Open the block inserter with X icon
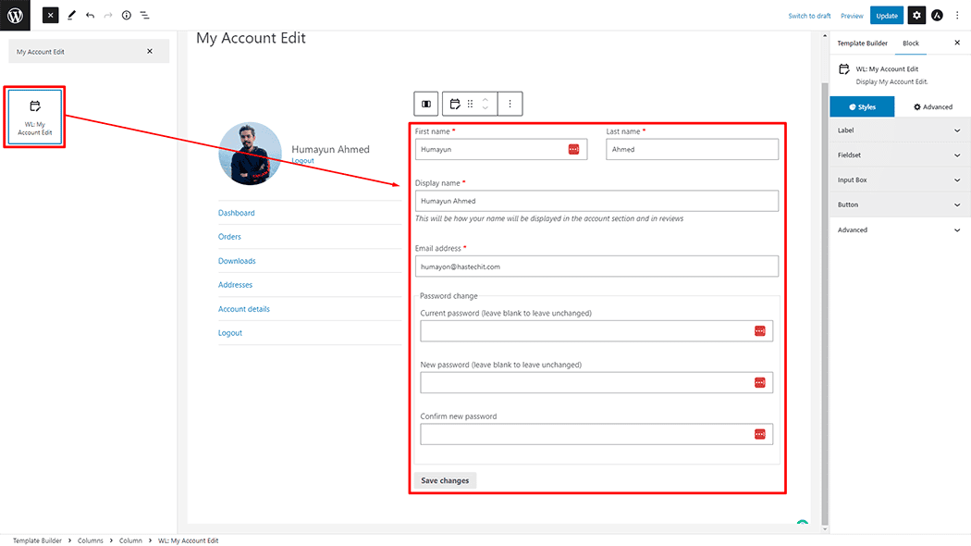This screenshot has height=546, width=971. 50,15
